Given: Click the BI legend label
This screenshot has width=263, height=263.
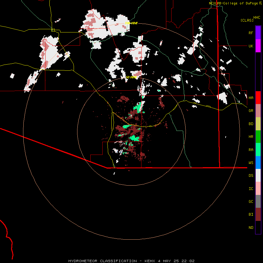Looking at the screenshot, I should [251, 214].
